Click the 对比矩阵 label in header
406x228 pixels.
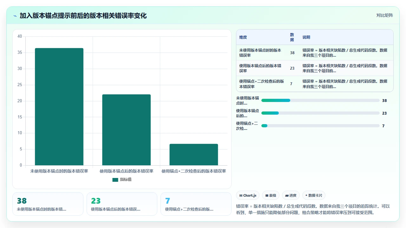[x=384, y=15]
